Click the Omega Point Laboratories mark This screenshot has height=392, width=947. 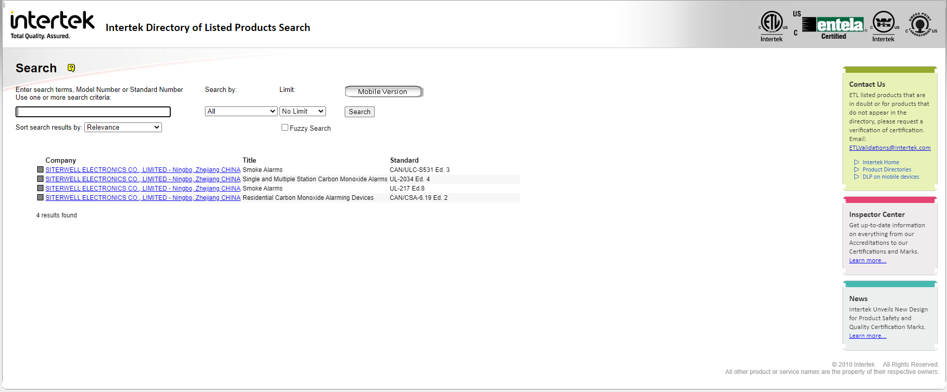pyautogui.click(x=921, y=24)
